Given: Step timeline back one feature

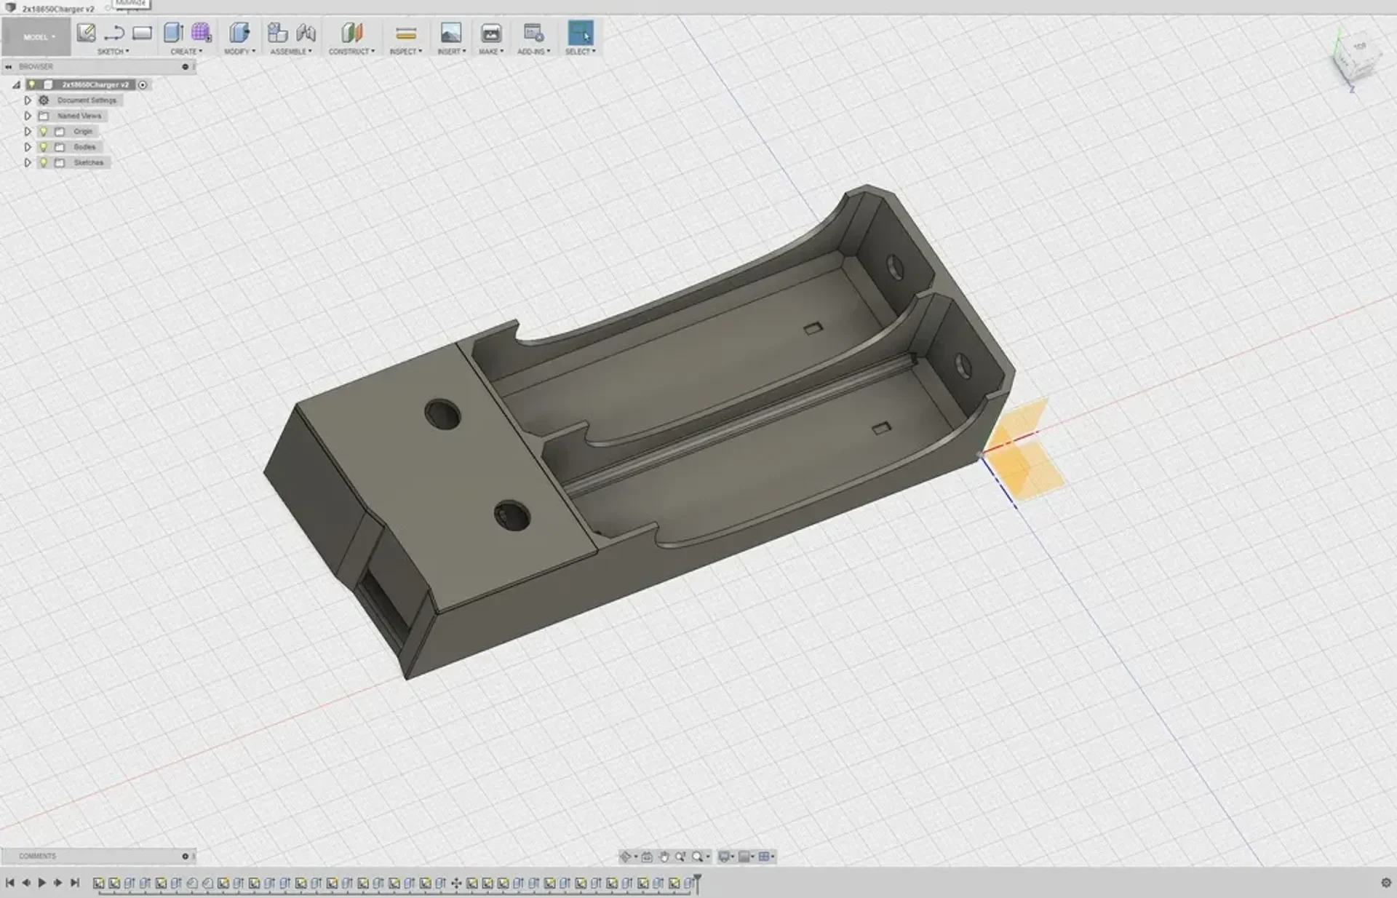Looking at the screenshot, I should click(26, 883).
